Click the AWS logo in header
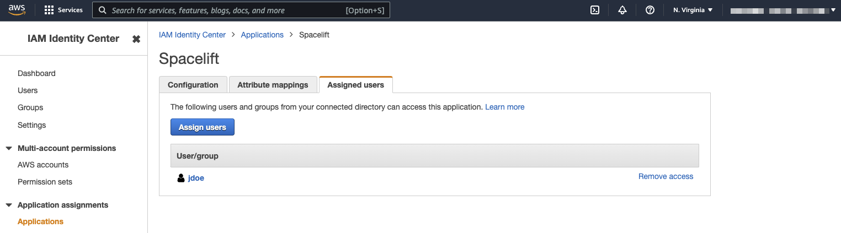The width and height of the screenshot is (841, 233). coord(17,10)
